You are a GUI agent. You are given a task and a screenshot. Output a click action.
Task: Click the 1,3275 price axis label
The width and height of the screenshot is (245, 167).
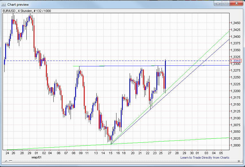236,70
